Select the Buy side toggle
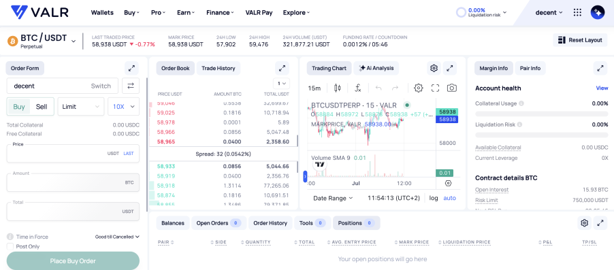This screenshot has width=614, height=270. (x=19, y=106)
